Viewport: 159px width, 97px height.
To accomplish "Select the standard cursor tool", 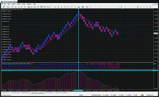I will [x=122, y=7].
